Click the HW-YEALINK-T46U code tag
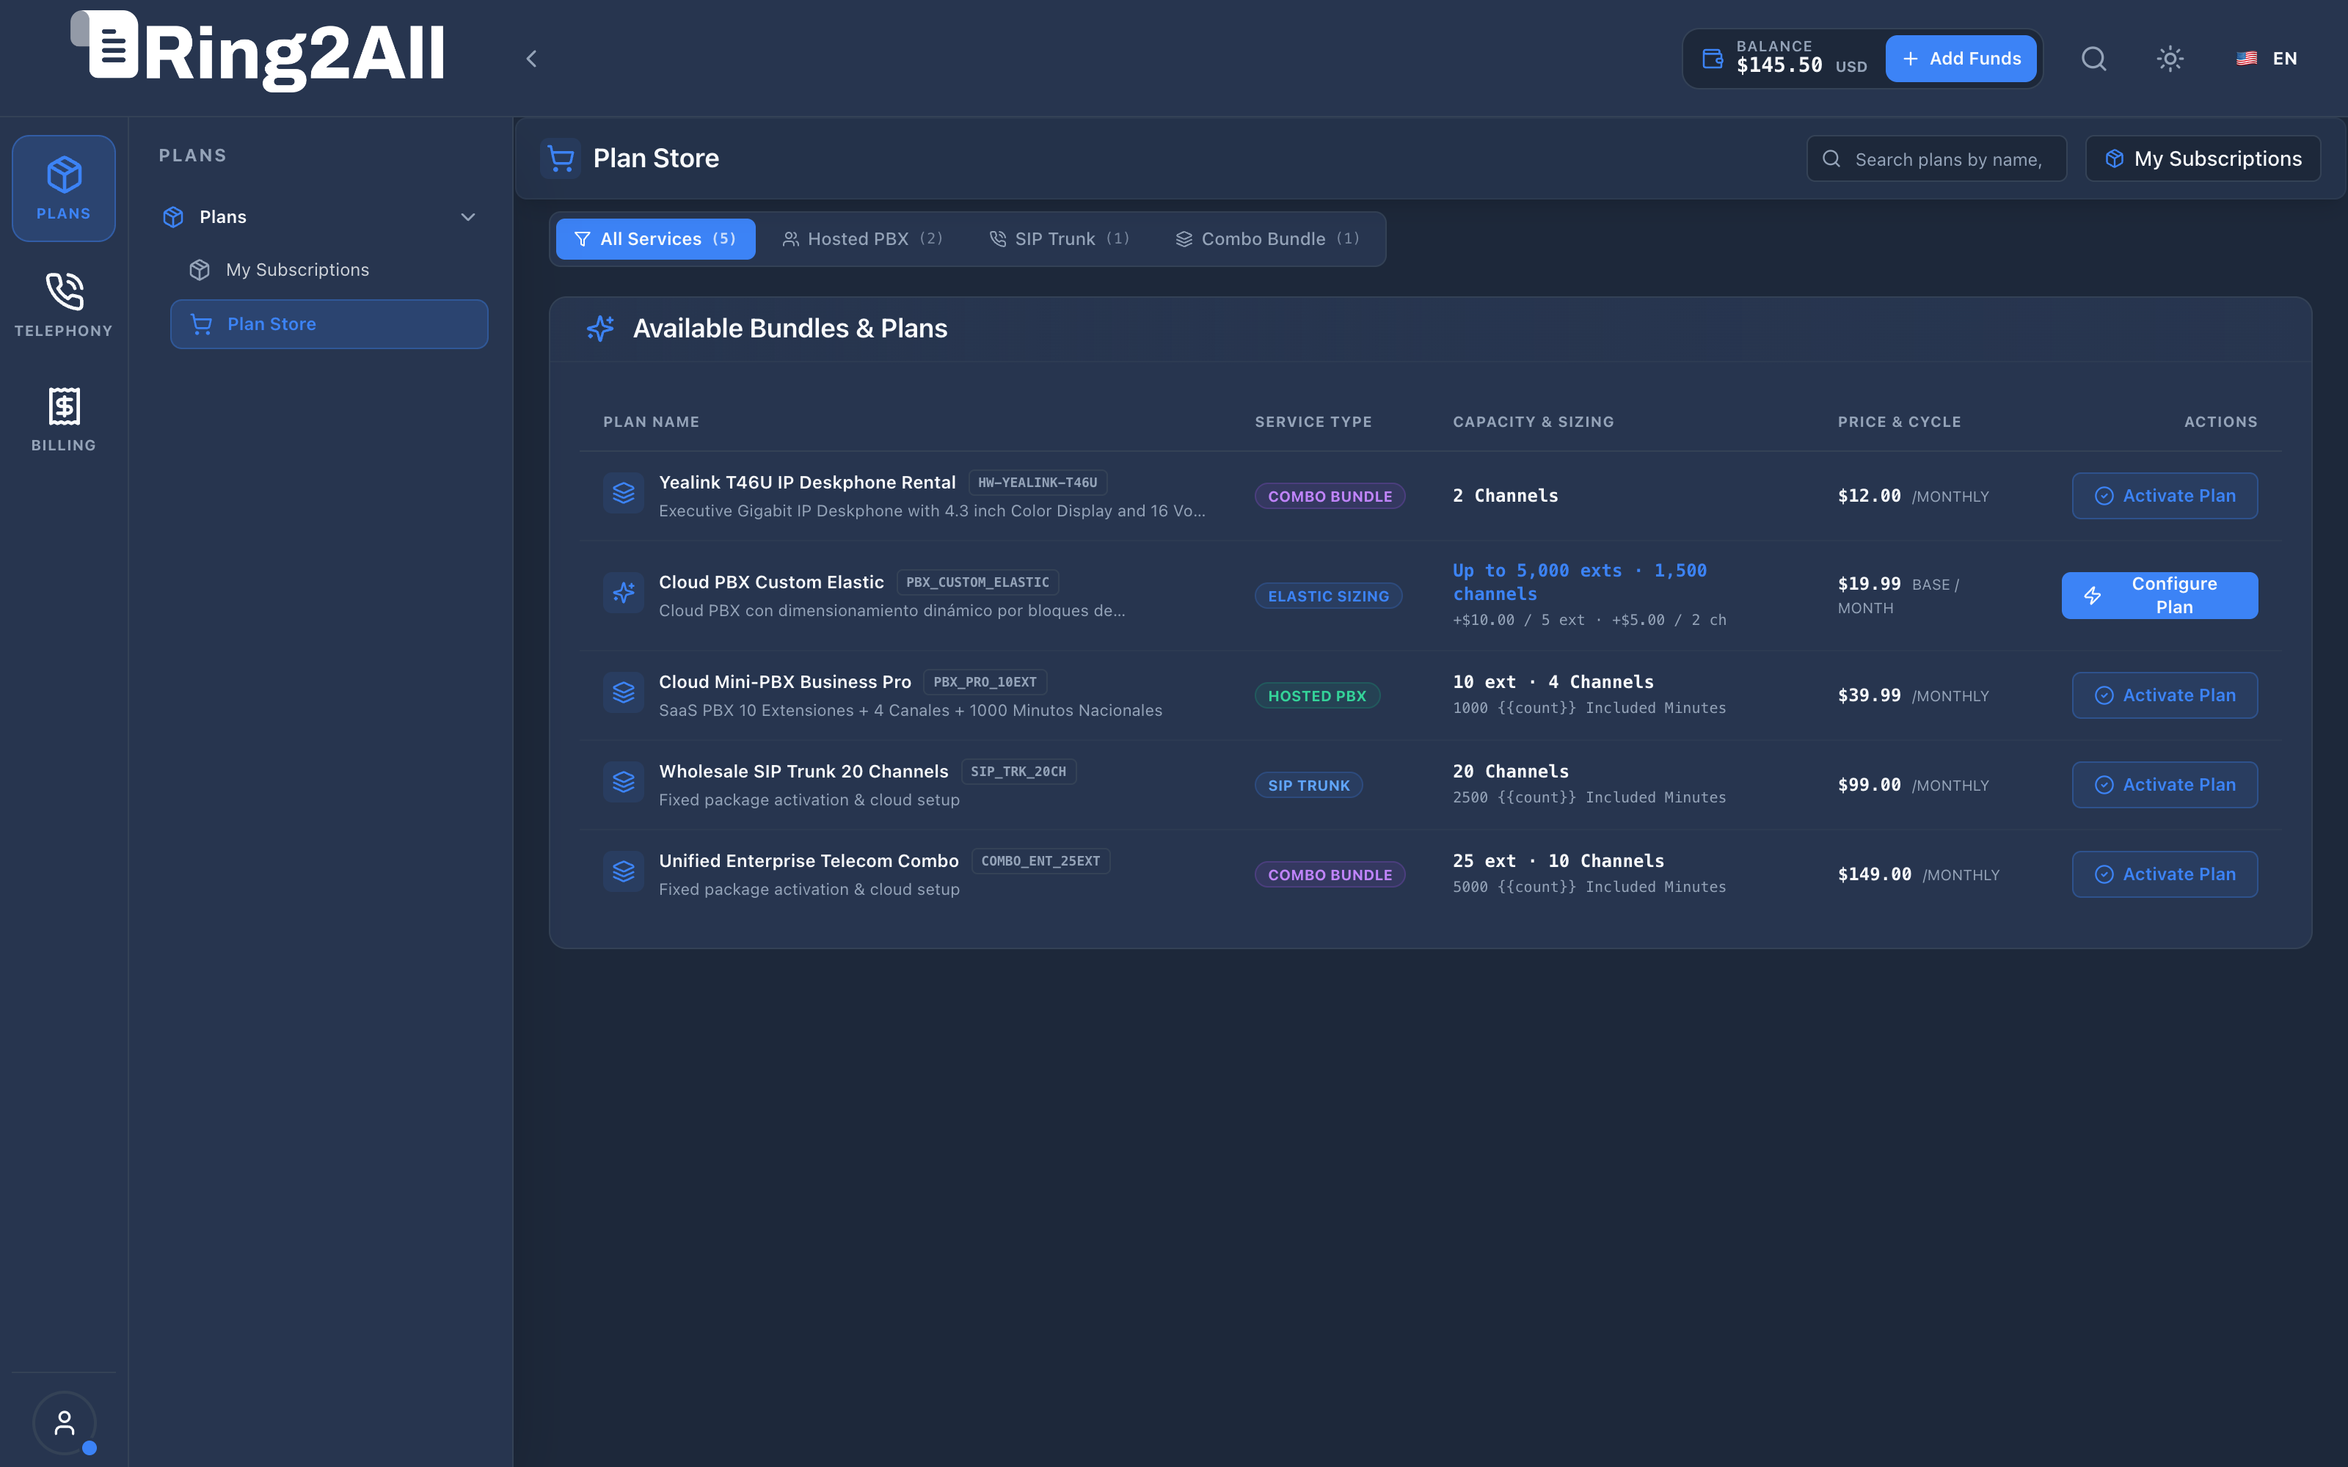2348x1467 pixels. click(1038, 482)
